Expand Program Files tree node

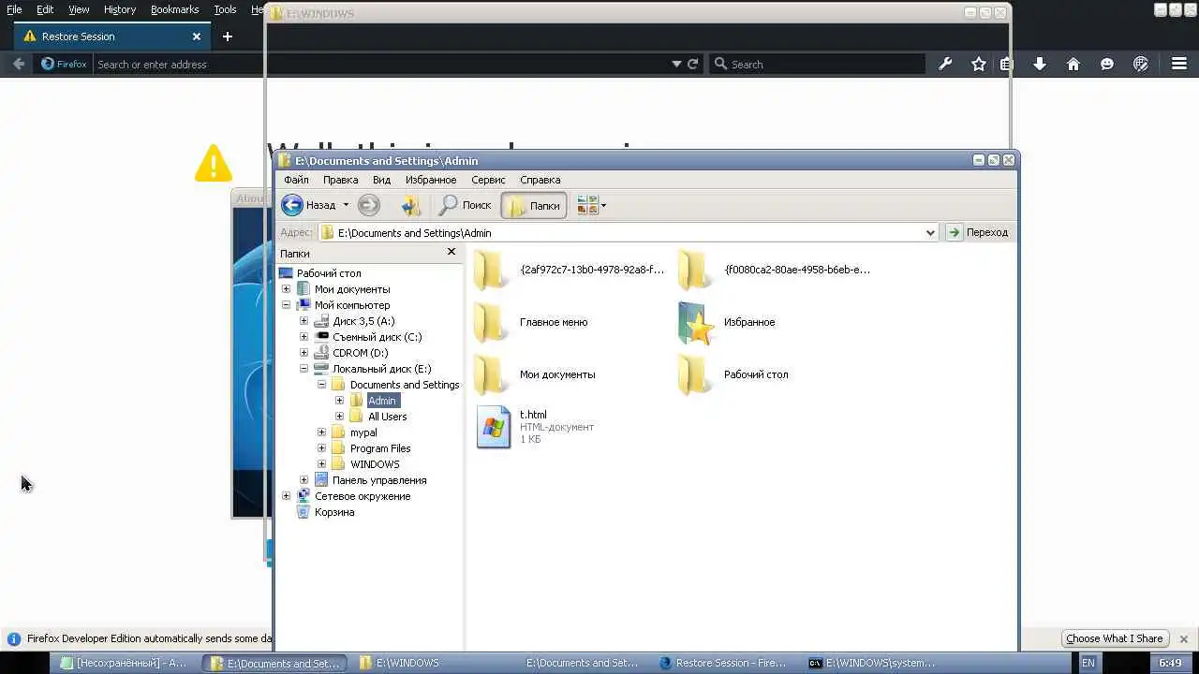coord(321,448)
